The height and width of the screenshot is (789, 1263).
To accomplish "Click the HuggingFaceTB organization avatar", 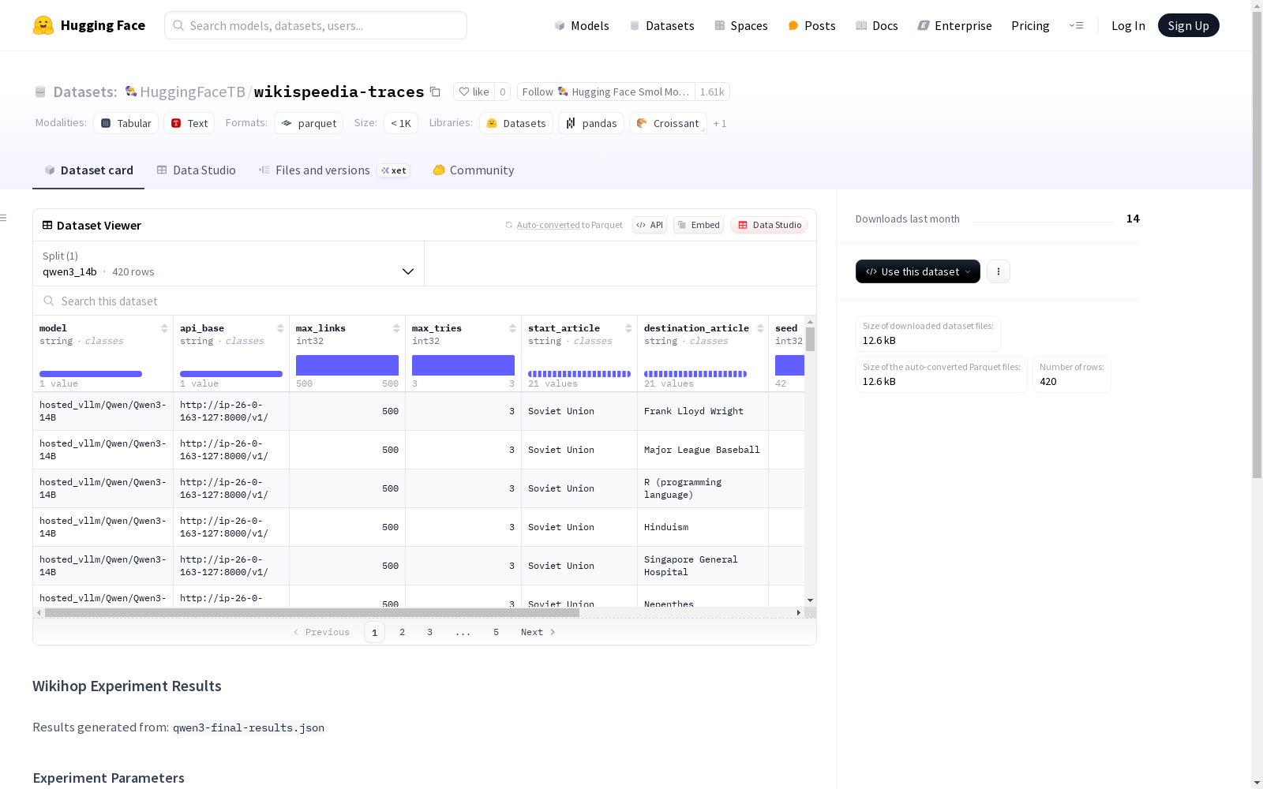I will click(131, 92).
